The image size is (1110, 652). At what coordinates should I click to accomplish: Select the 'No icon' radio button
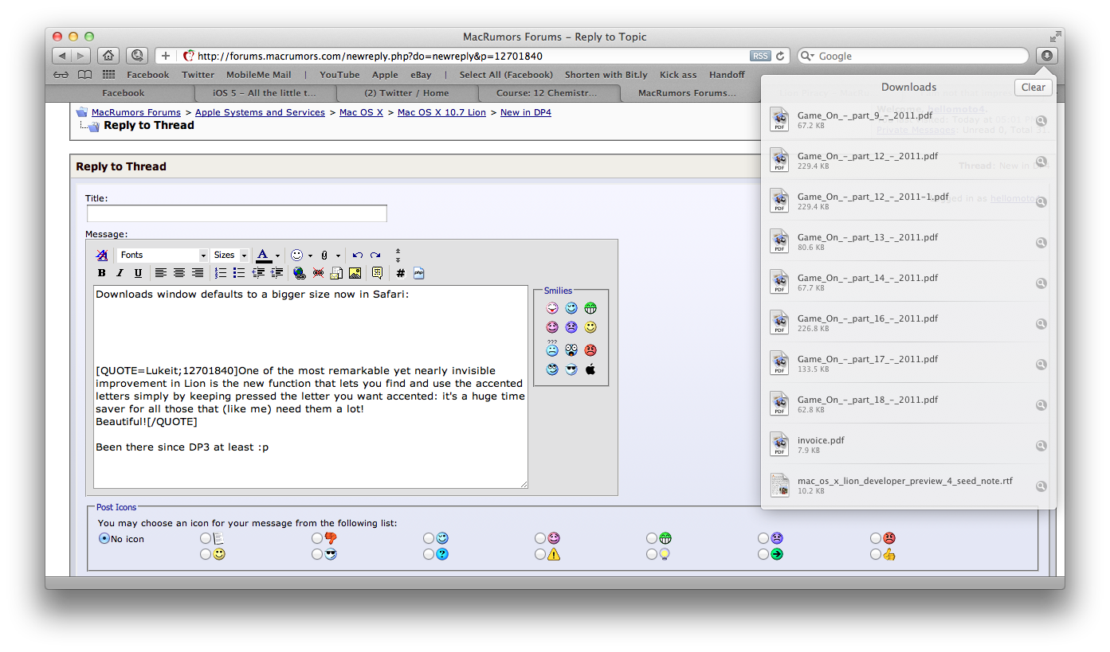tap(104, 539)
